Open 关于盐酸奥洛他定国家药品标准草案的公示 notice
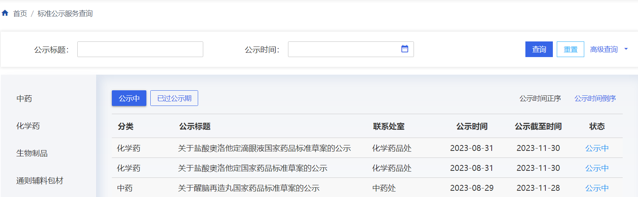 tap(252, 168)
